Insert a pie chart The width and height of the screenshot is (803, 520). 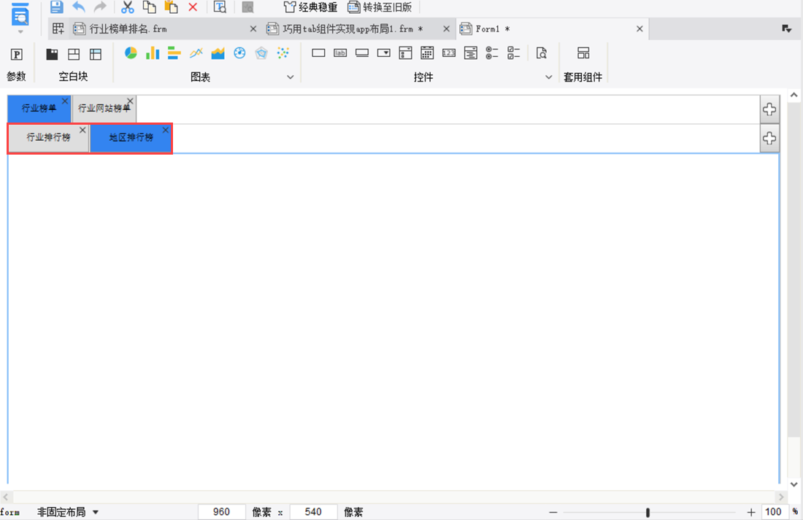pyautogui.click(x=131, y=53)
